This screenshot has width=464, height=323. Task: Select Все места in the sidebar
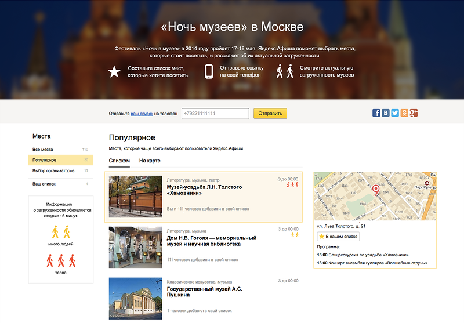60,150
